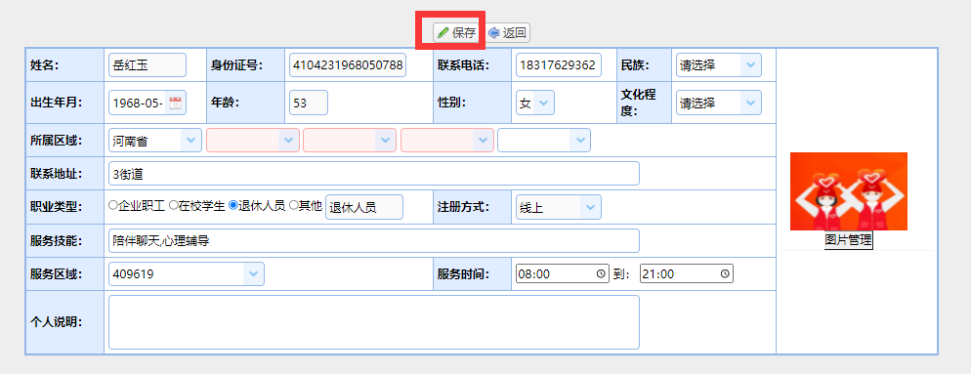Open the 服务区域 dropdown showing 409619
This screenshot has height=374, width=971.
click(x=187, y=274)
